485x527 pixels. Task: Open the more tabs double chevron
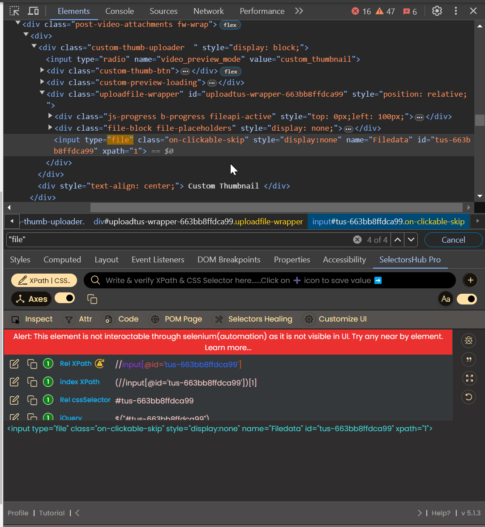click(299, 11)
